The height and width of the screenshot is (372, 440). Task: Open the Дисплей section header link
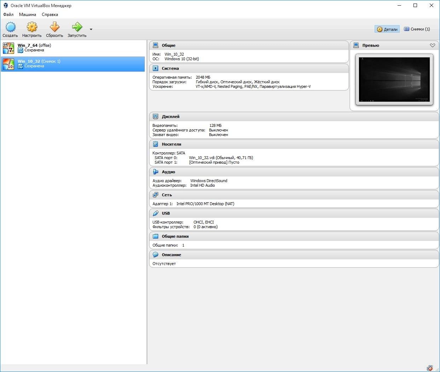click(x=171, y=117)
